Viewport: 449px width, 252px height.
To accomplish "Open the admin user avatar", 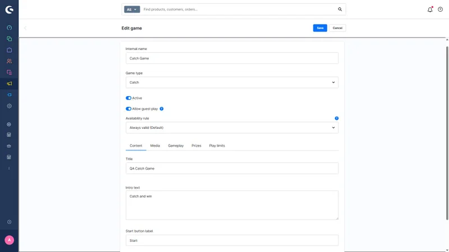I will coord(9,240).
